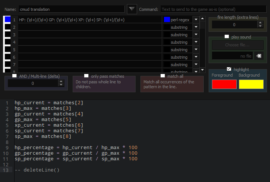Uncheck the highlight checkbox
The image size is (270, 182).
tap(229, 69)
